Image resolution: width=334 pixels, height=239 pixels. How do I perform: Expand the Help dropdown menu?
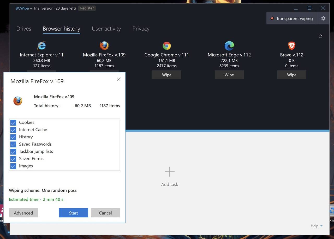[x=317, y=226]
